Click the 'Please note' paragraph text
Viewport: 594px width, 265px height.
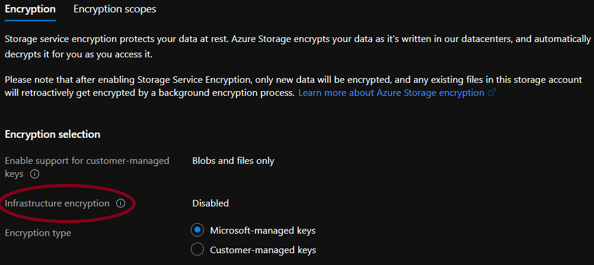[237, 79]
